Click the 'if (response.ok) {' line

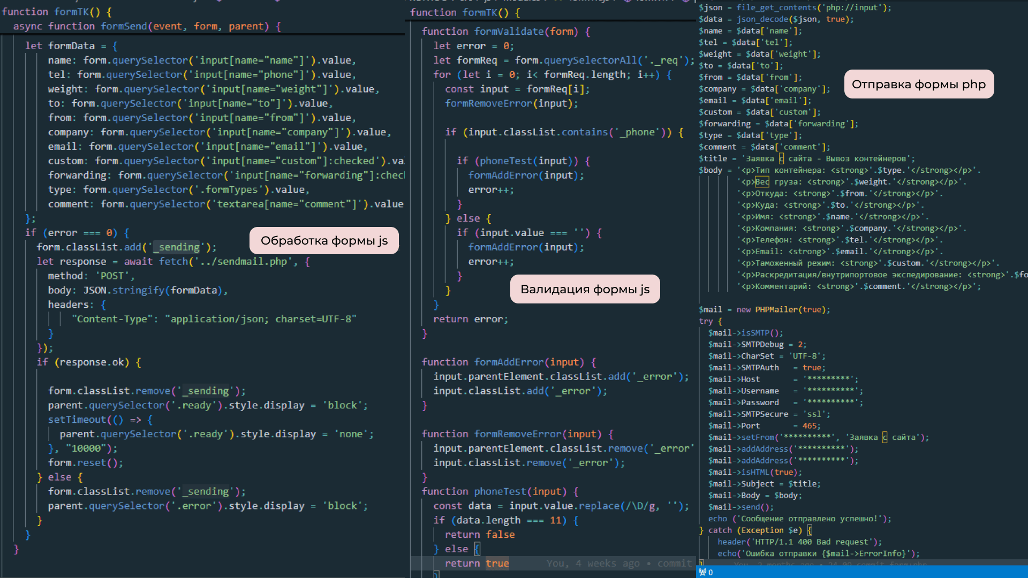89,362
